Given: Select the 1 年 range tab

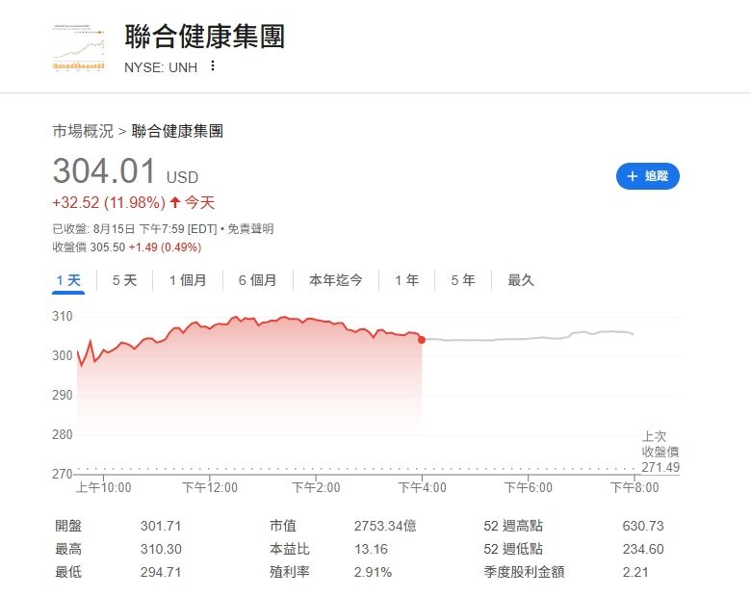Looking at the screenshot, I should click(x=406, y=280).
